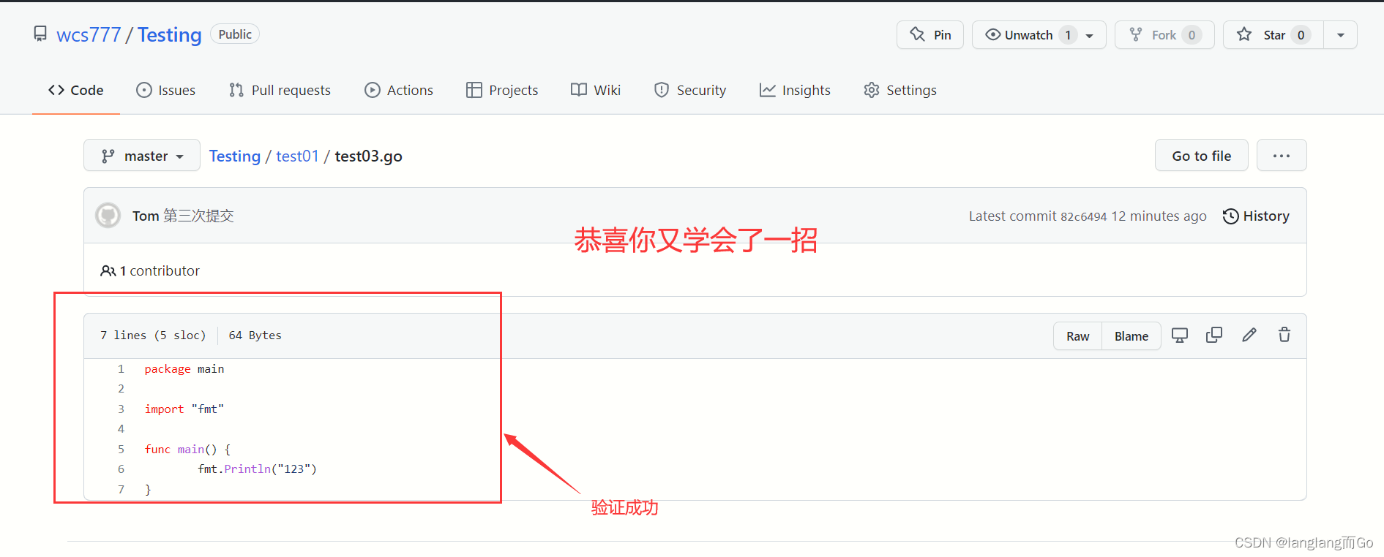Click the Public visibility badge
Viewport: 1384px width, 557px height.
(235, 34)
